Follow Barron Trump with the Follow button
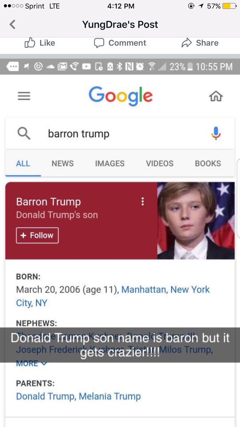240x427 pixels. coord(37,236)
